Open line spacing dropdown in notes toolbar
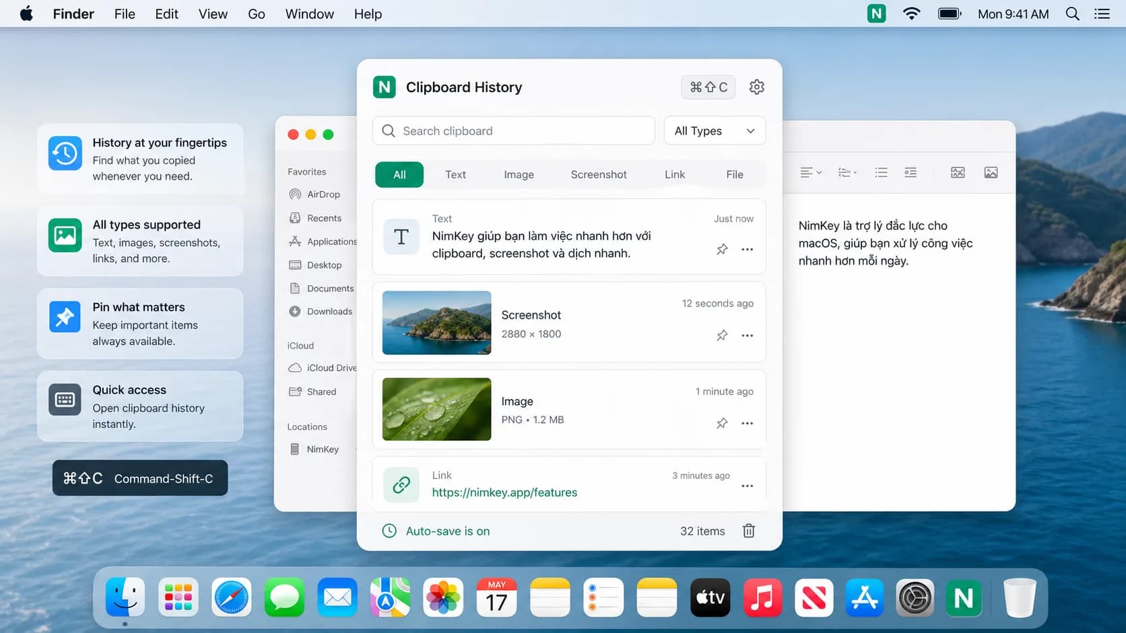The width and height of the screenshot is (1126, 633). pos(847,173)
